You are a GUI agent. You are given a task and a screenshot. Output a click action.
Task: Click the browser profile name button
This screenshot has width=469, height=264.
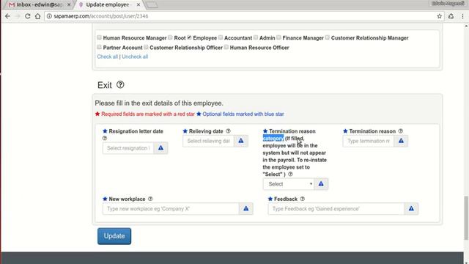click(448, 3)
